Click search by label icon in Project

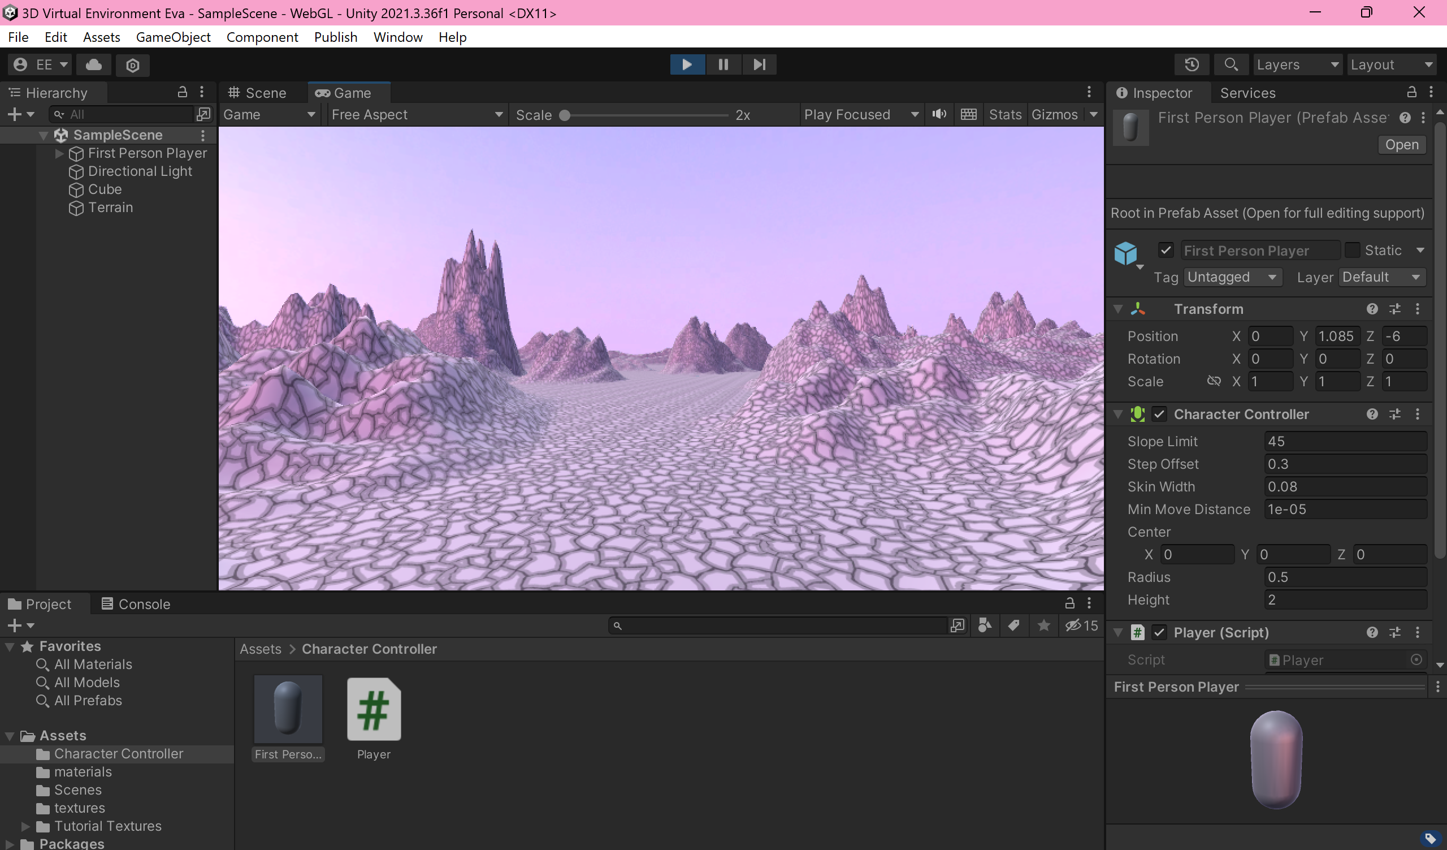click(1014, 625)
